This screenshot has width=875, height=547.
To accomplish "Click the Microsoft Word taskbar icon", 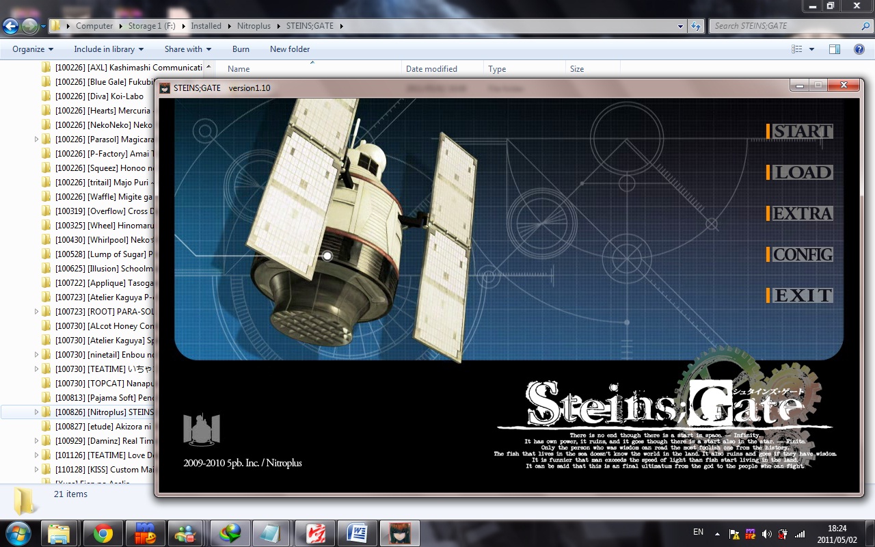I will pyautogui.click(x=358, y=533).
